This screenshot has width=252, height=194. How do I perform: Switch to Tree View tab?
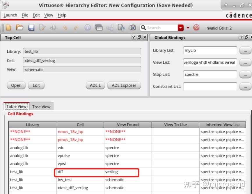(41, 107)
